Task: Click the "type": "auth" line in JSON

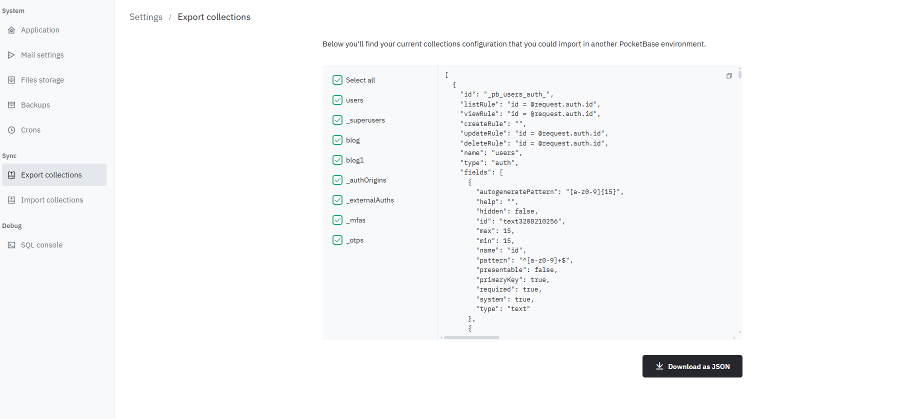Action: (x=489, y=163)
